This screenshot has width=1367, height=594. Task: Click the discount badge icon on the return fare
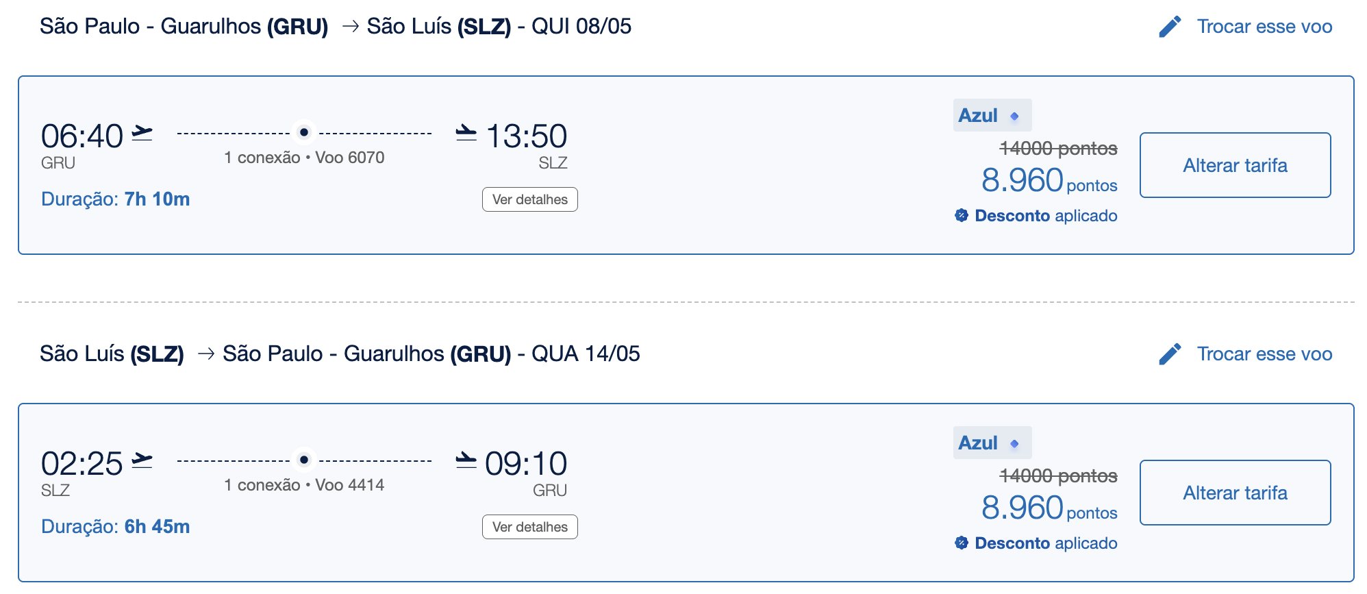[962, 543]
